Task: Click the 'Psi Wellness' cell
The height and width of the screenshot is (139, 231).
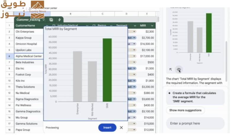Action: [x=29, y=105]
